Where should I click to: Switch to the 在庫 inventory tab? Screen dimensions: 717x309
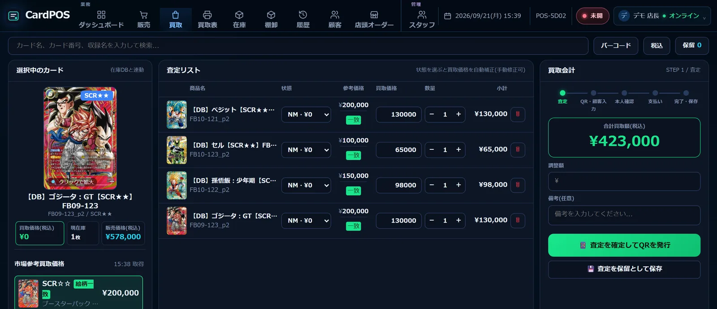click(239, 20)
